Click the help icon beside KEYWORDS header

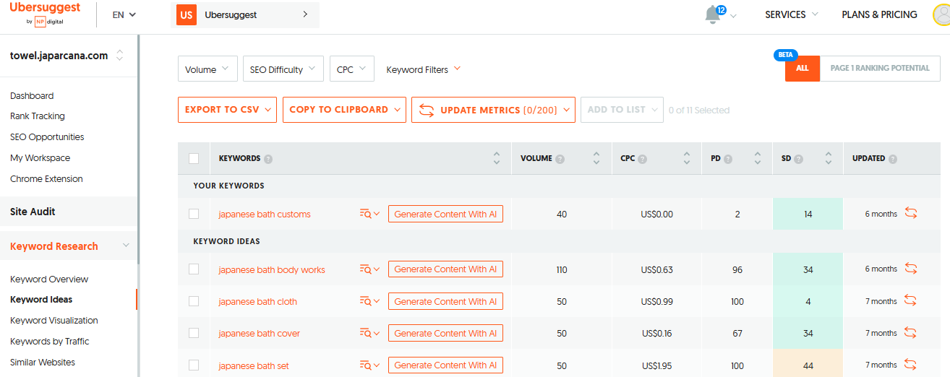(x=268, y=159)
